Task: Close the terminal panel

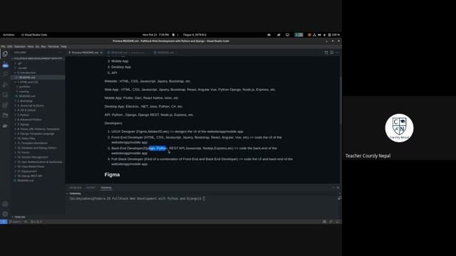Action: (338, 188)
